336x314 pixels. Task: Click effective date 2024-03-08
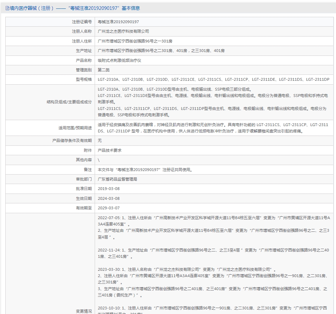tap(109, 198)
